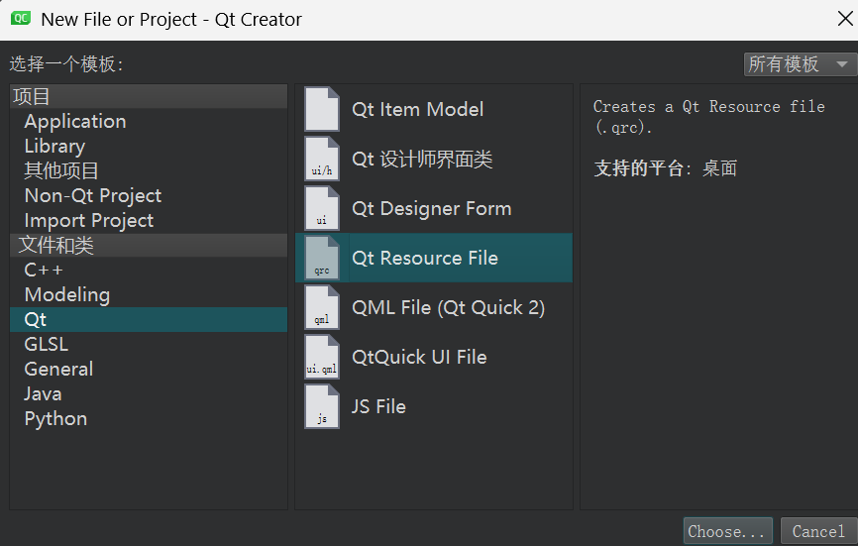Select C++ files and classes category
The height and width of the screenshot is (546, 858).
tap(149, 270)
